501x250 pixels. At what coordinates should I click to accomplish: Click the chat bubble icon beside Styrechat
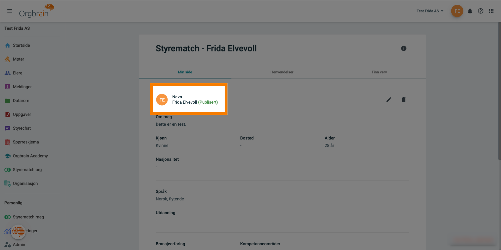(7, 128)
